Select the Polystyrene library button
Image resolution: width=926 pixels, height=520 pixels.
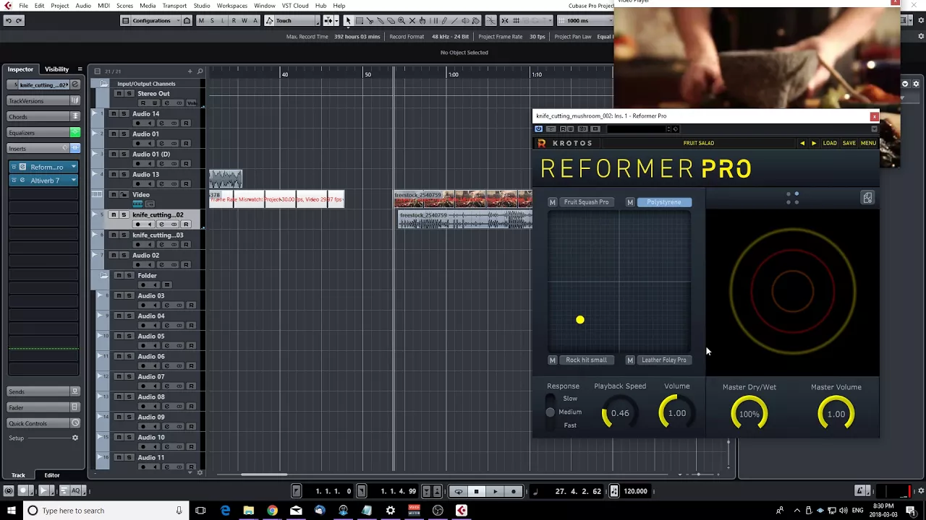[664, 202]
